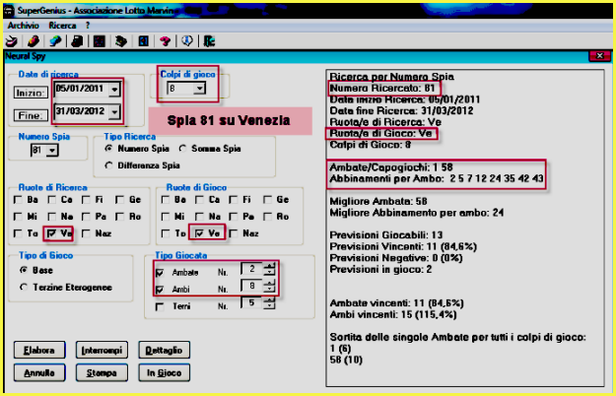Check Mi in Ruote di Gioco
The height and width of the screenshot is (396, 616).
pos(166,217)
